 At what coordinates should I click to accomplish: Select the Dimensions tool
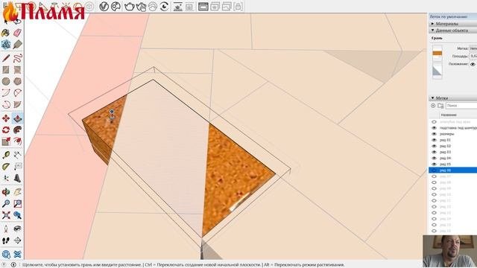[17, 155]
